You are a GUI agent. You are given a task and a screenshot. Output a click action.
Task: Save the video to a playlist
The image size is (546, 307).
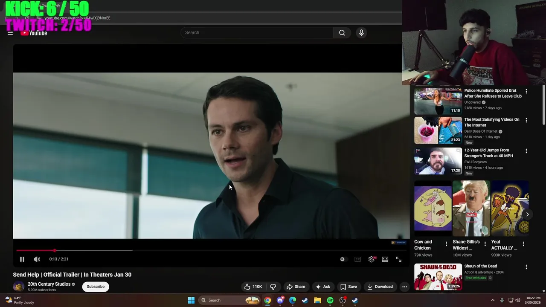349,287
